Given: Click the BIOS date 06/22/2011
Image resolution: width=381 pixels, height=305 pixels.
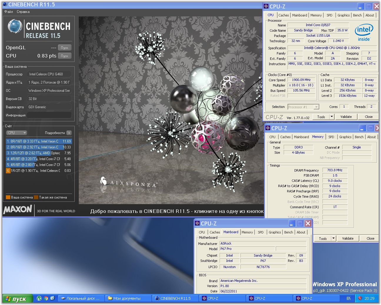Looking at the screenshot, I should point(263,291).
